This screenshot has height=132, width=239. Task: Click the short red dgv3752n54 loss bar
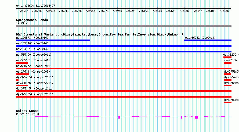point(17,80)
